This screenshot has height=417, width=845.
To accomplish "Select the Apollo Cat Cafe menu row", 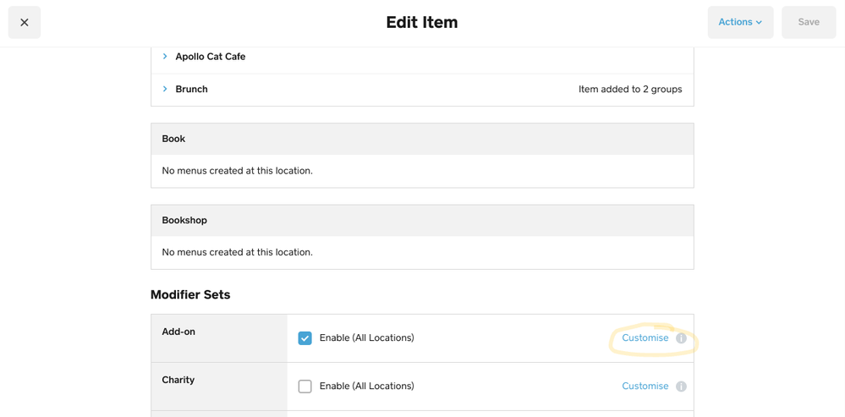I will tap(211, 57).
